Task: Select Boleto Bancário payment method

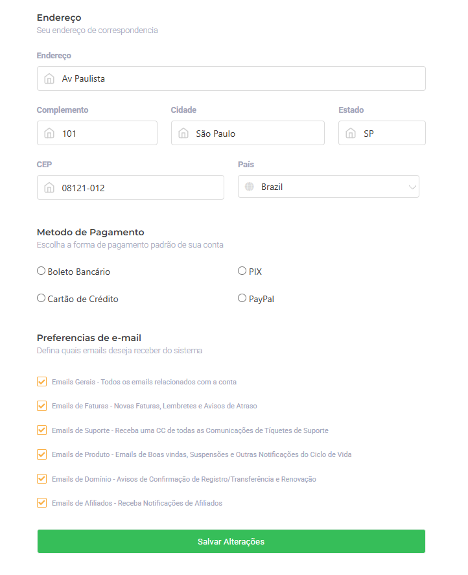Action: click(41, 271)
